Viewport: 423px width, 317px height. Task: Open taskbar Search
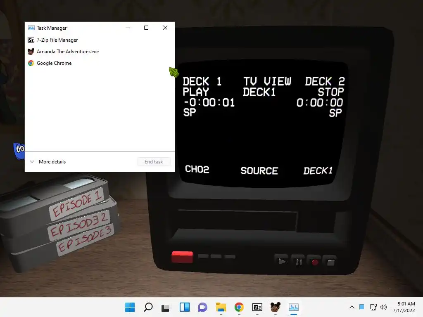(148, 307)
